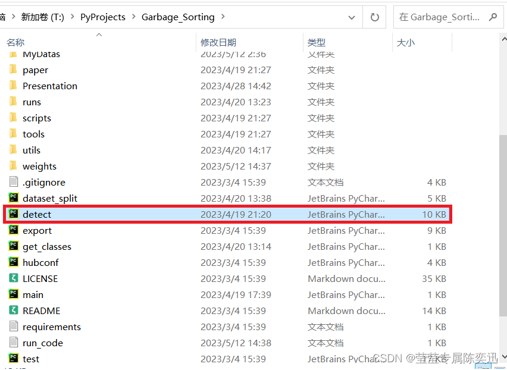
Task: Click the 14 KB size value
Action: pyautogui.click(x=434, y=311)
